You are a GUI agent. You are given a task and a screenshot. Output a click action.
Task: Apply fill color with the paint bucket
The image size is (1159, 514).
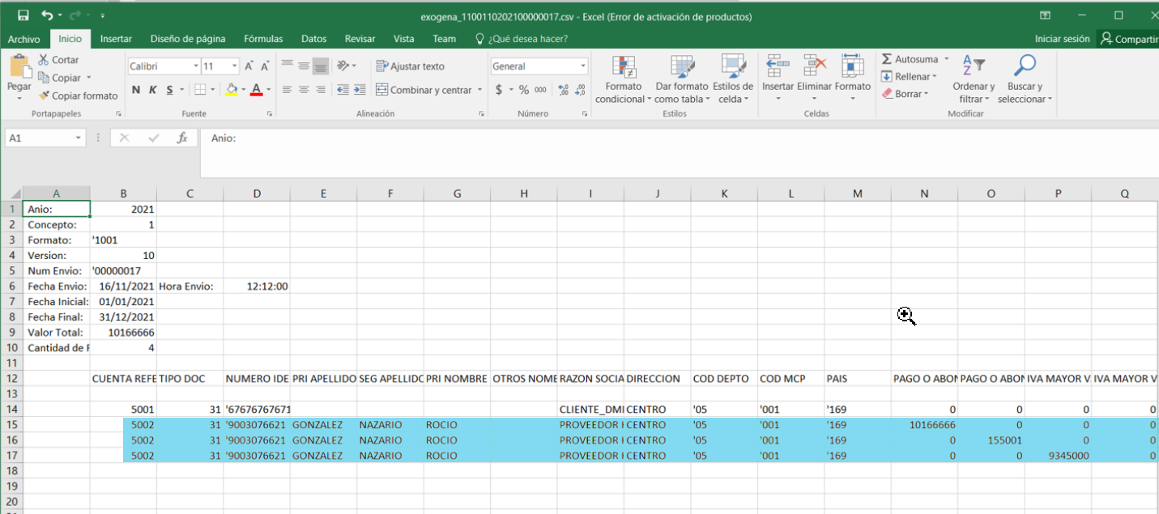click(x=232, y=90)
